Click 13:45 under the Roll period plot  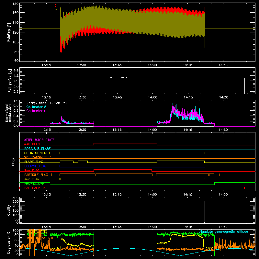117,97
